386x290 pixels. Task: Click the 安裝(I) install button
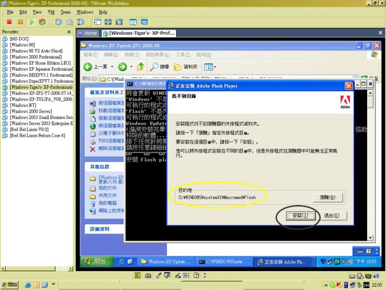[300, 216]
